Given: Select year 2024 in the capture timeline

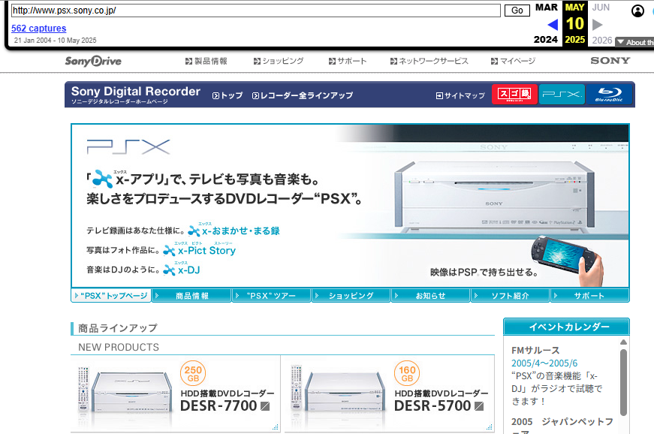Looking at the screenshot, I should (x=546, y=40).
